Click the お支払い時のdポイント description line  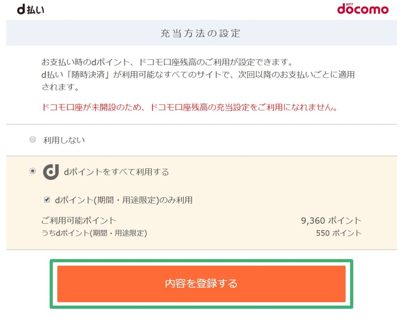pyautogui.click(x=167, y=62)
